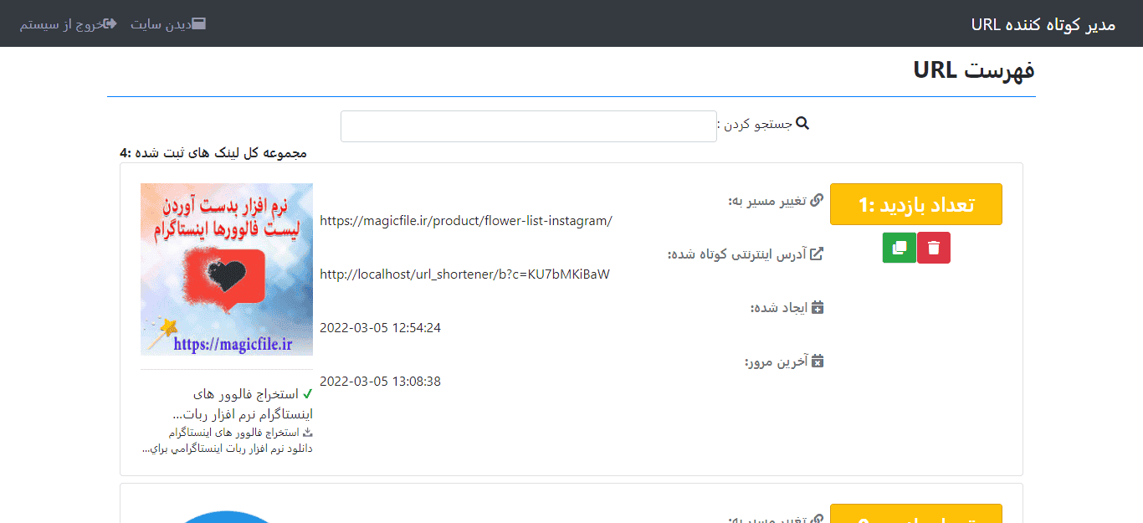Click the last viewed date 2022-03-05 13:08:38
The width and height of the screenshot is (1143, 523).
click(380, 382)
